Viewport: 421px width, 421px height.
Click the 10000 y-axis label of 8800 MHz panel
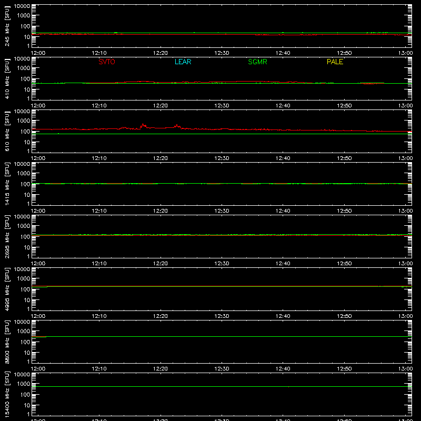pyautogui.click(x=22, y=322)
